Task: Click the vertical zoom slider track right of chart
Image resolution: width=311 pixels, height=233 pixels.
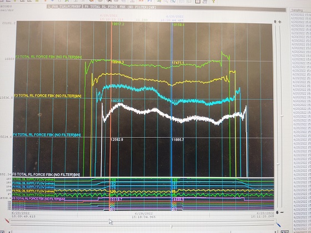Action: coord(282,117)
